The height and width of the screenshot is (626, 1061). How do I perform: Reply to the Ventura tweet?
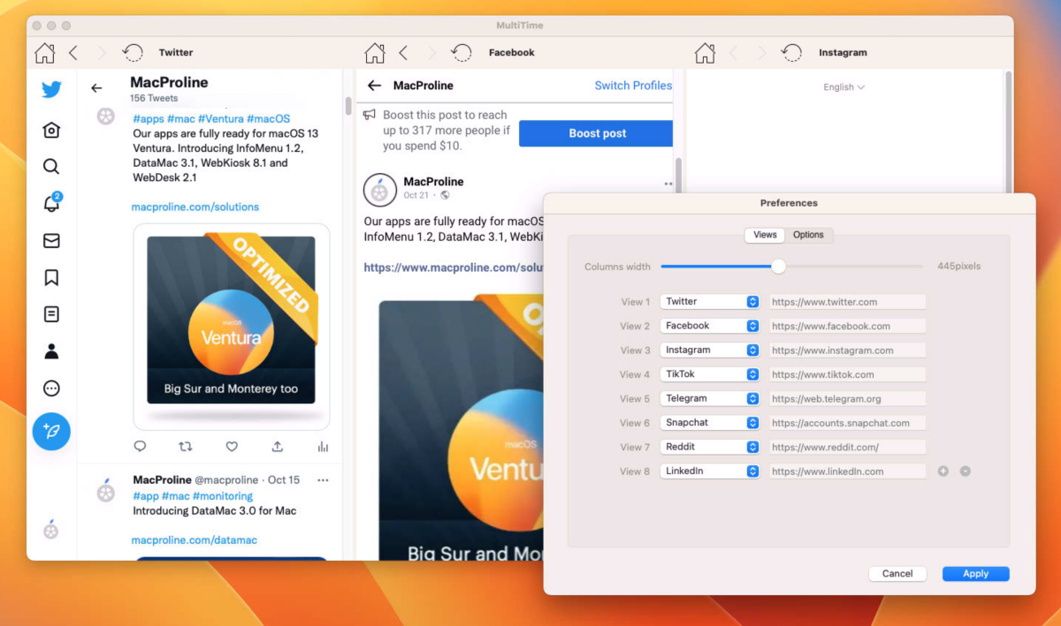[140, 447]
